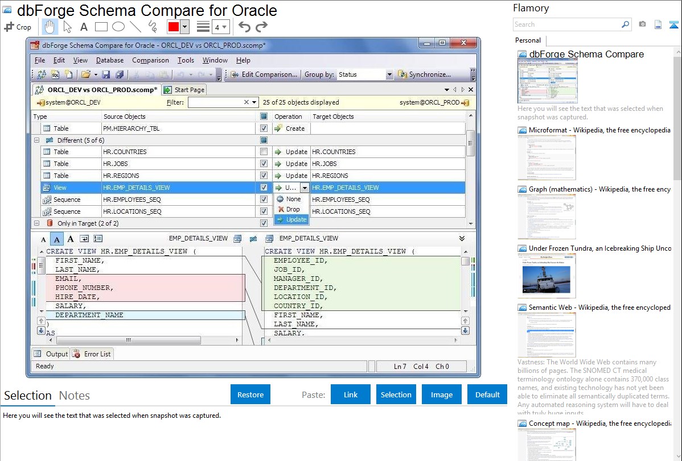Toggle the HR.EMPLOYEES_SEQ checkbox
Image resolution: width=682 pixels, height=461 pixels.
click(x=264, y=200)
